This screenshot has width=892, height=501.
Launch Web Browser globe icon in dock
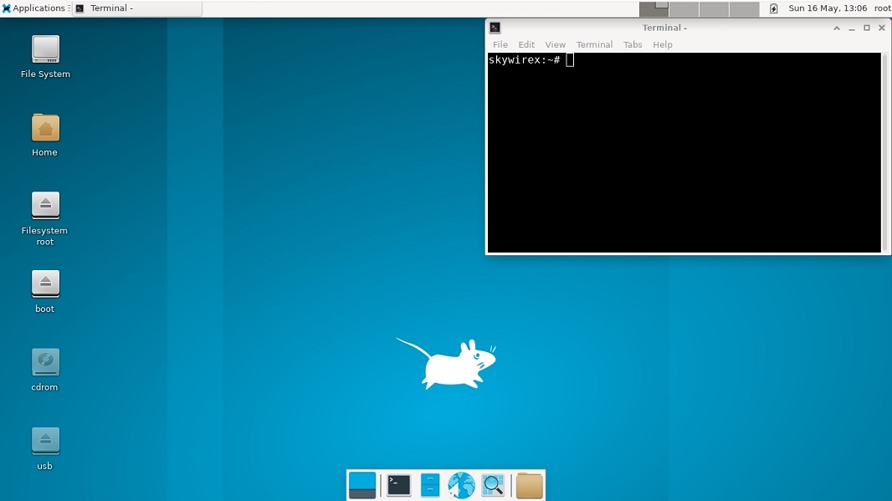click(461, 485)
